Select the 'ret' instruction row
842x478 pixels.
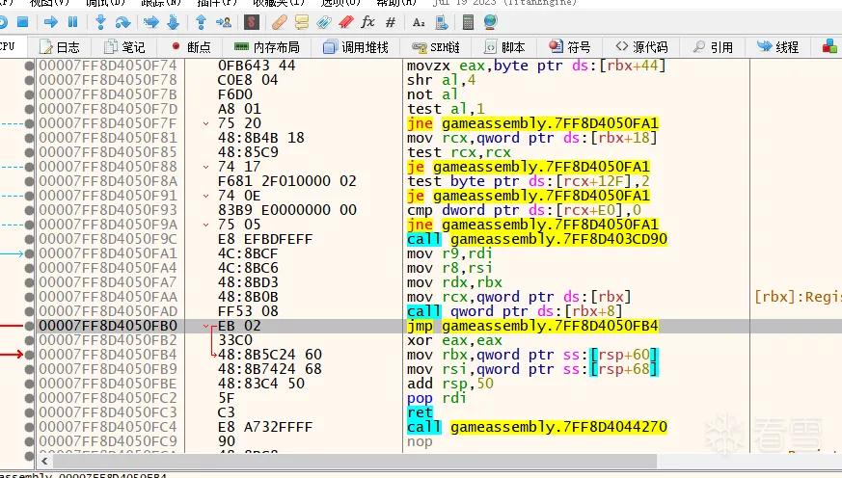point(420,413)
